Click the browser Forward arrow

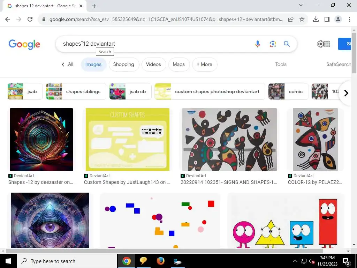tap(19, 20)
